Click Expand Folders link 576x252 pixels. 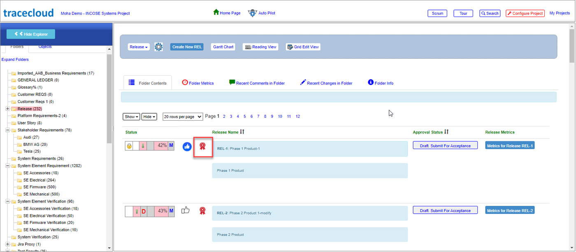click(x=15, y=60)
